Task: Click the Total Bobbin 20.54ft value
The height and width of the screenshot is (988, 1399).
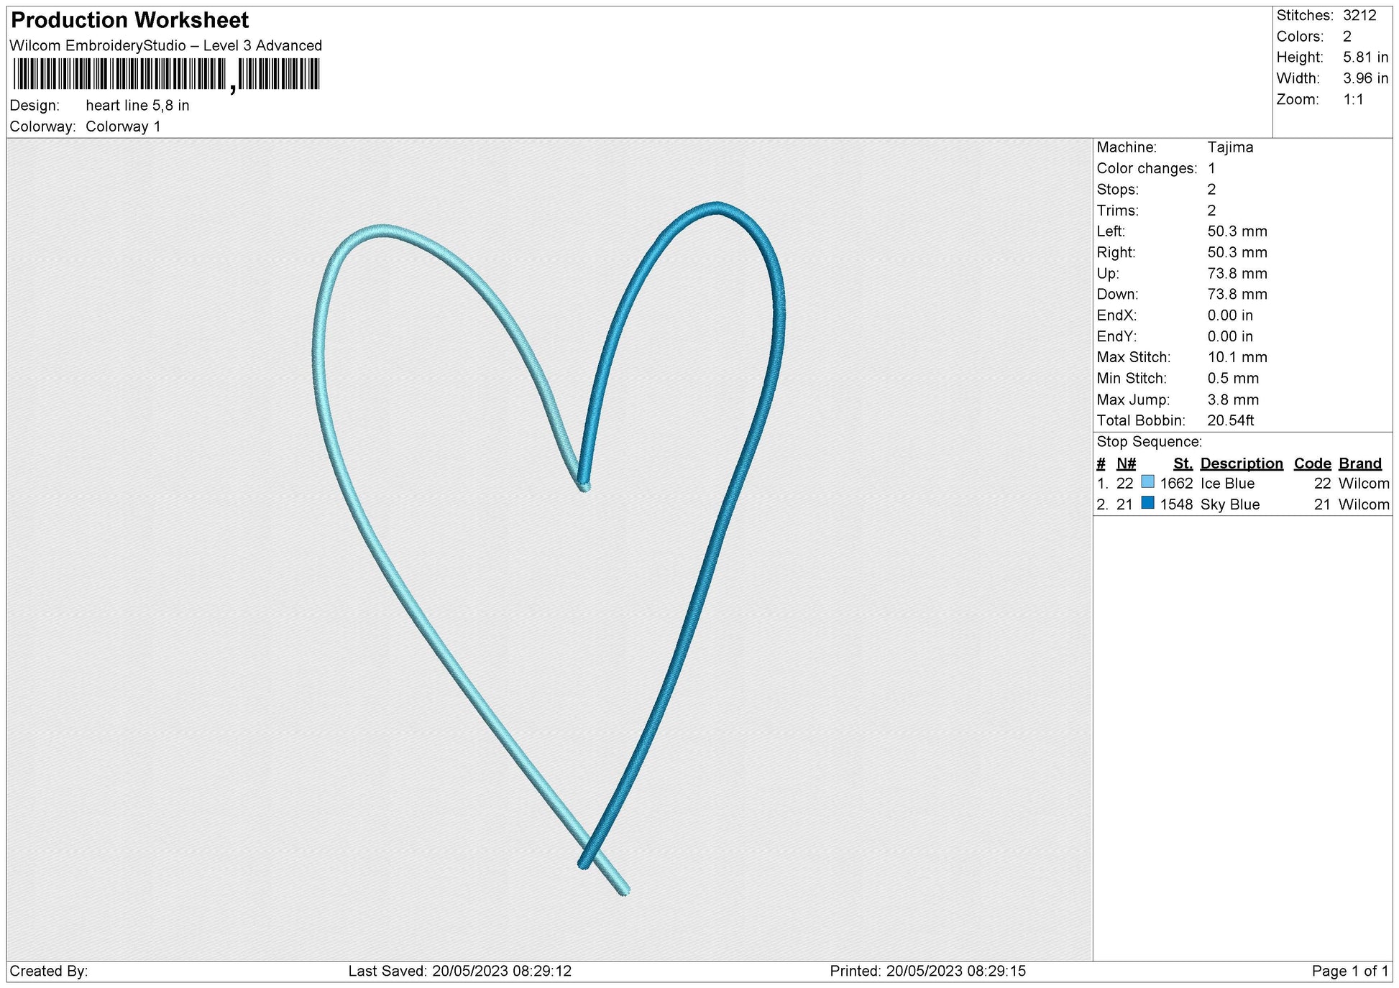Action: pos(1230,420)
